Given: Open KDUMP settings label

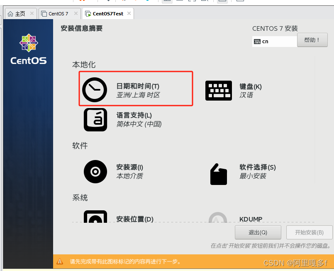Looking at the screenshot, I should [251, 219].
